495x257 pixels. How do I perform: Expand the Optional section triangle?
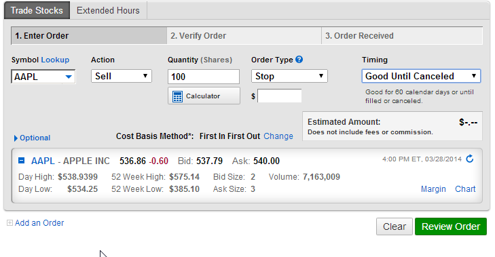16,138
